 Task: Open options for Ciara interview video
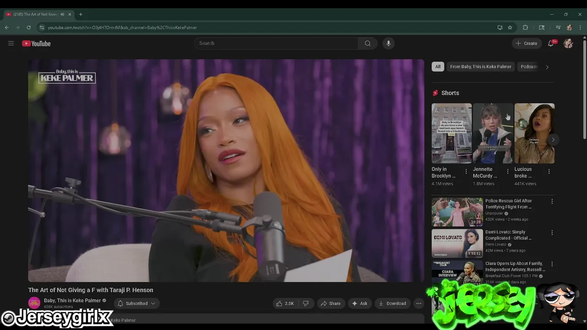pyautogui.click(x=552, y=264)
